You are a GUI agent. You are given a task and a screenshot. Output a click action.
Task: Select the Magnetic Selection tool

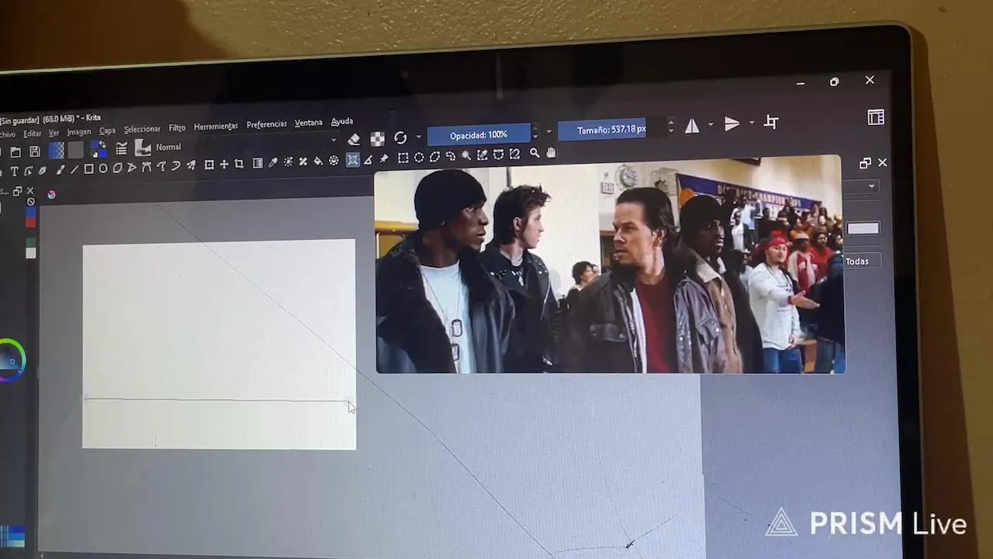click(x=514, y=154)
